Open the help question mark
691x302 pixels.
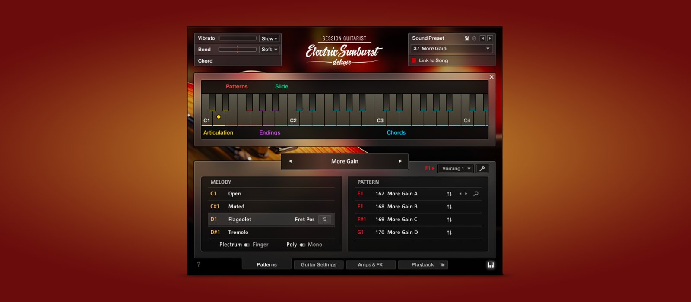point(199,265)
